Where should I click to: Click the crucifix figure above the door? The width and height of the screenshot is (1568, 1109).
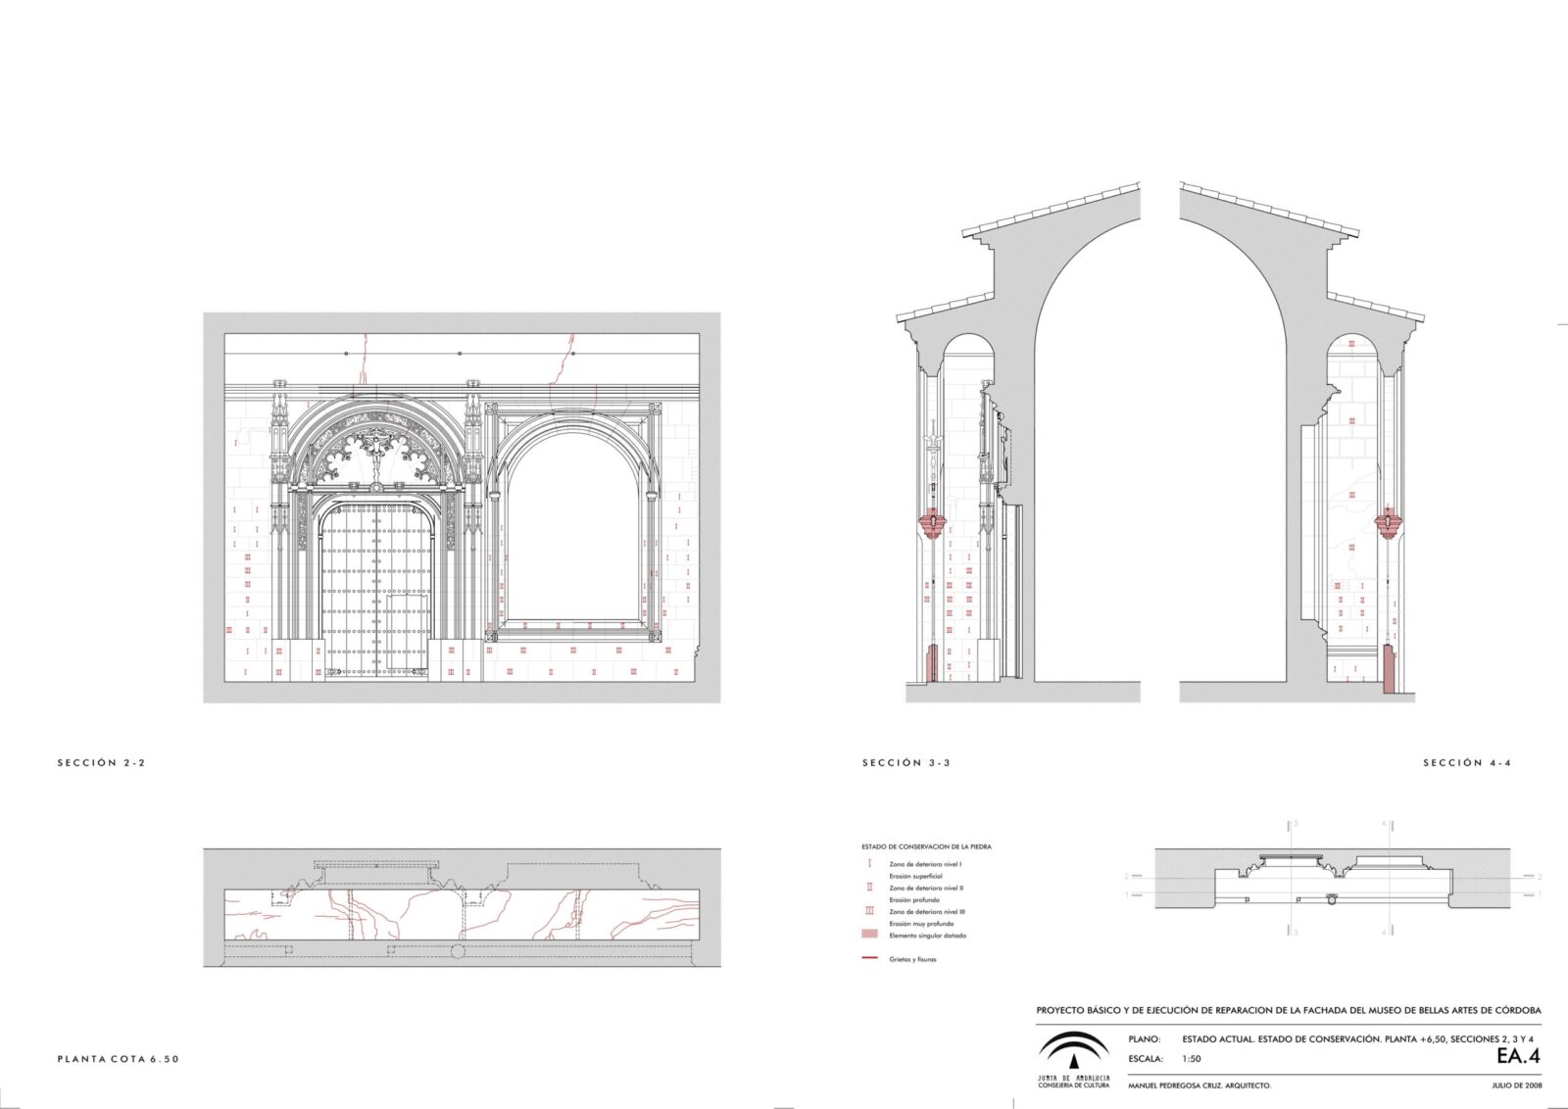tap(375, 446)
